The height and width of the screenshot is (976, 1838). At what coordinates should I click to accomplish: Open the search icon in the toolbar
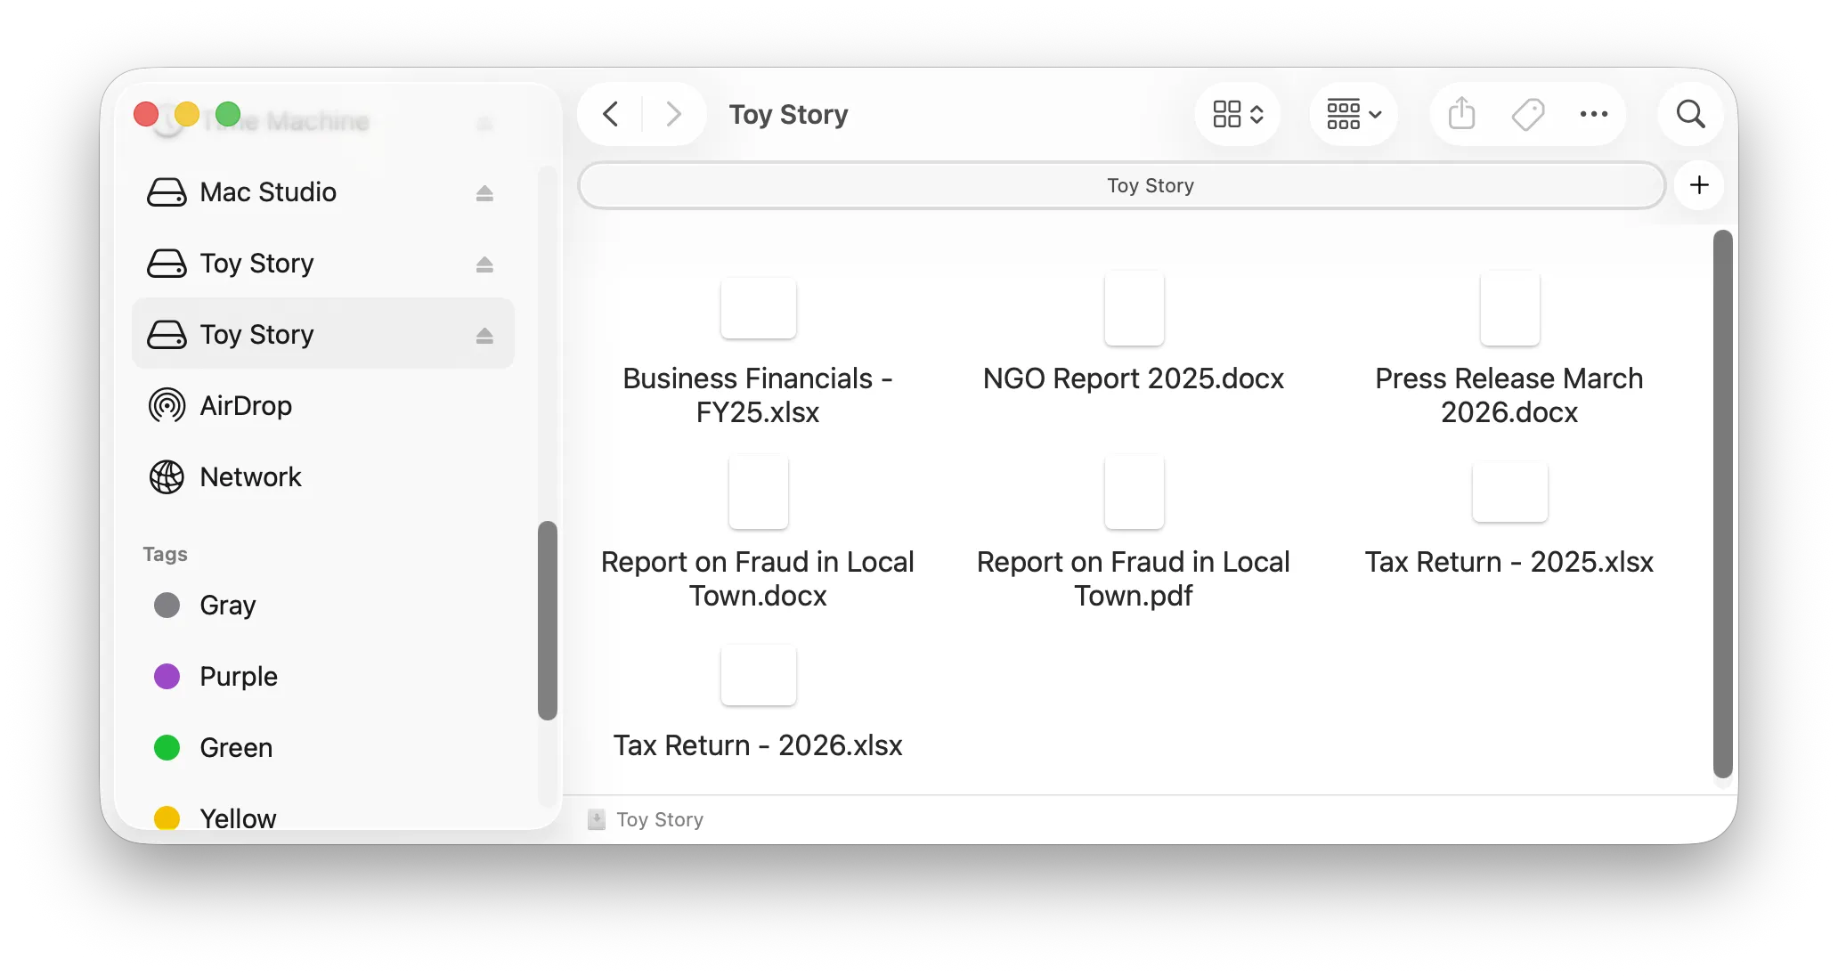coord(1690,114)
